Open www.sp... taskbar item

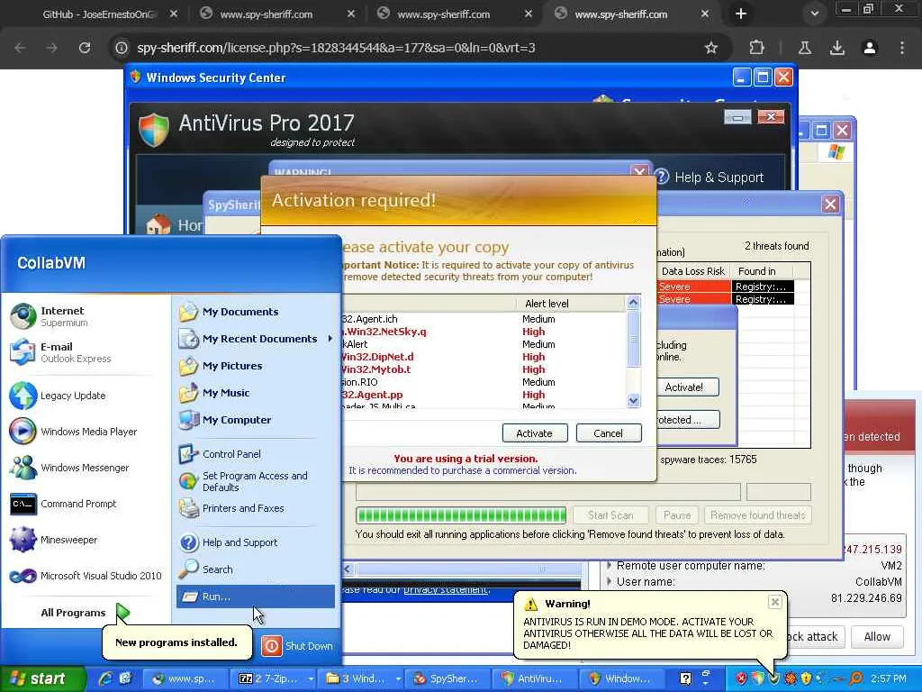click(184, 678)
